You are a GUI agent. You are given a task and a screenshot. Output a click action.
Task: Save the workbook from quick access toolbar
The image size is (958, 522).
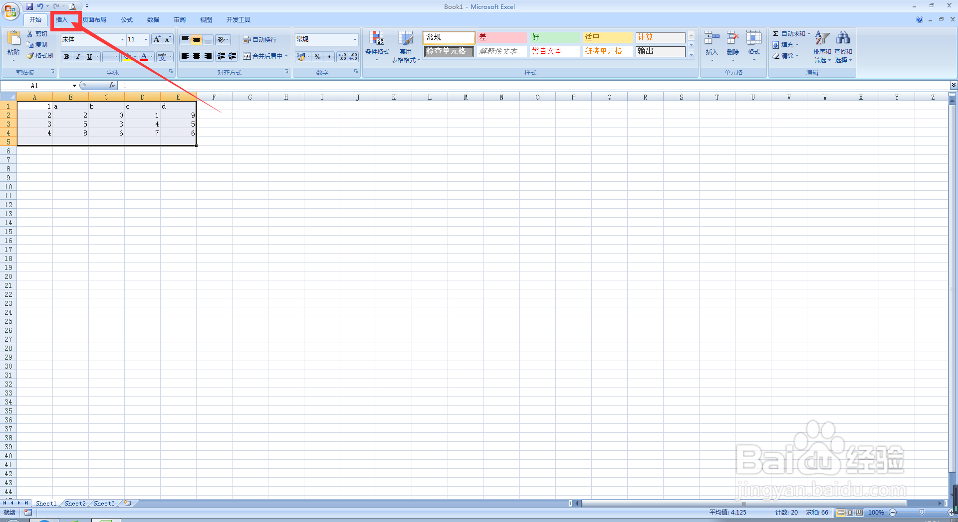(x=29, y=6)
